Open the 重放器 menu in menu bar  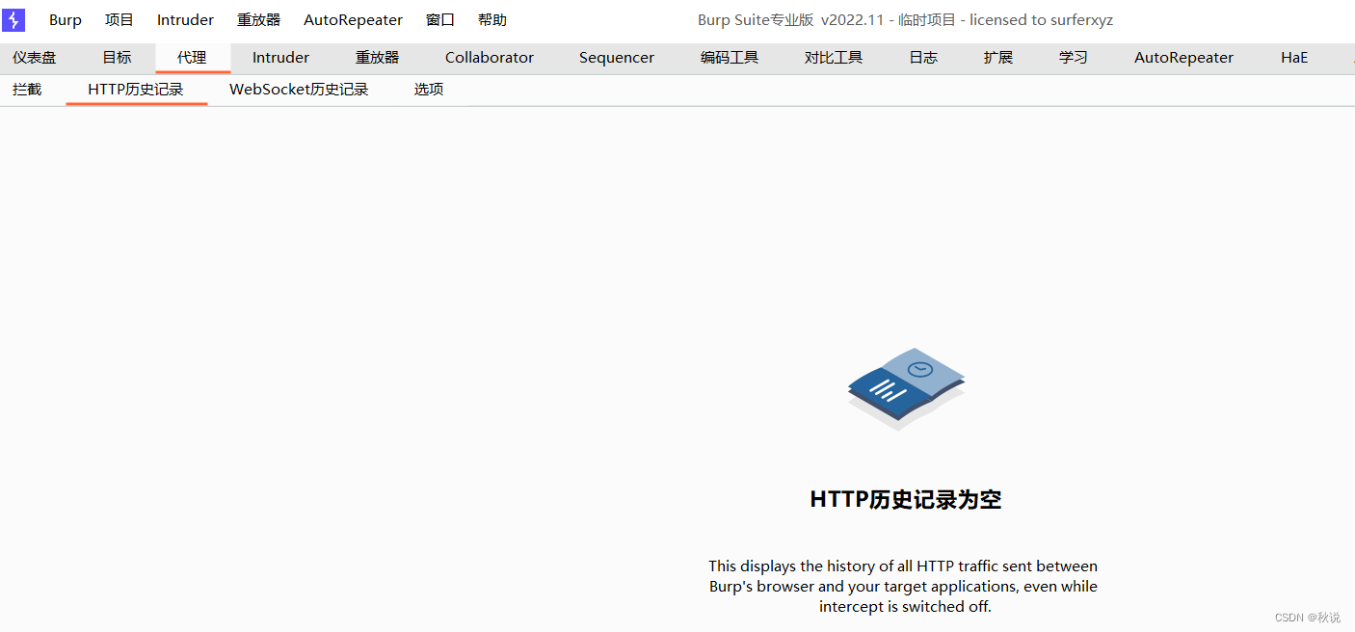click(x=258, y=20)
